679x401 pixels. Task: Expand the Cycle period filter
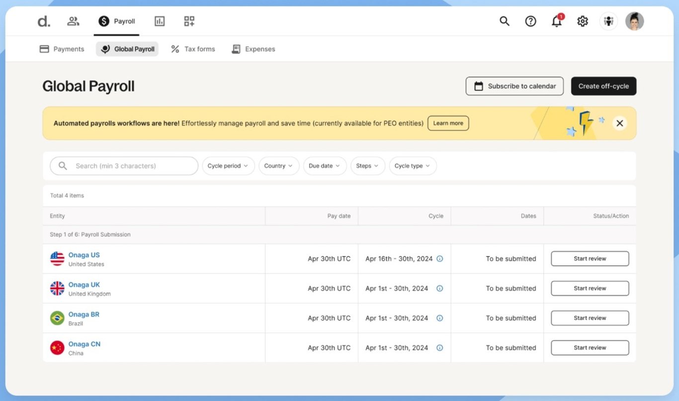click(228, 165)
